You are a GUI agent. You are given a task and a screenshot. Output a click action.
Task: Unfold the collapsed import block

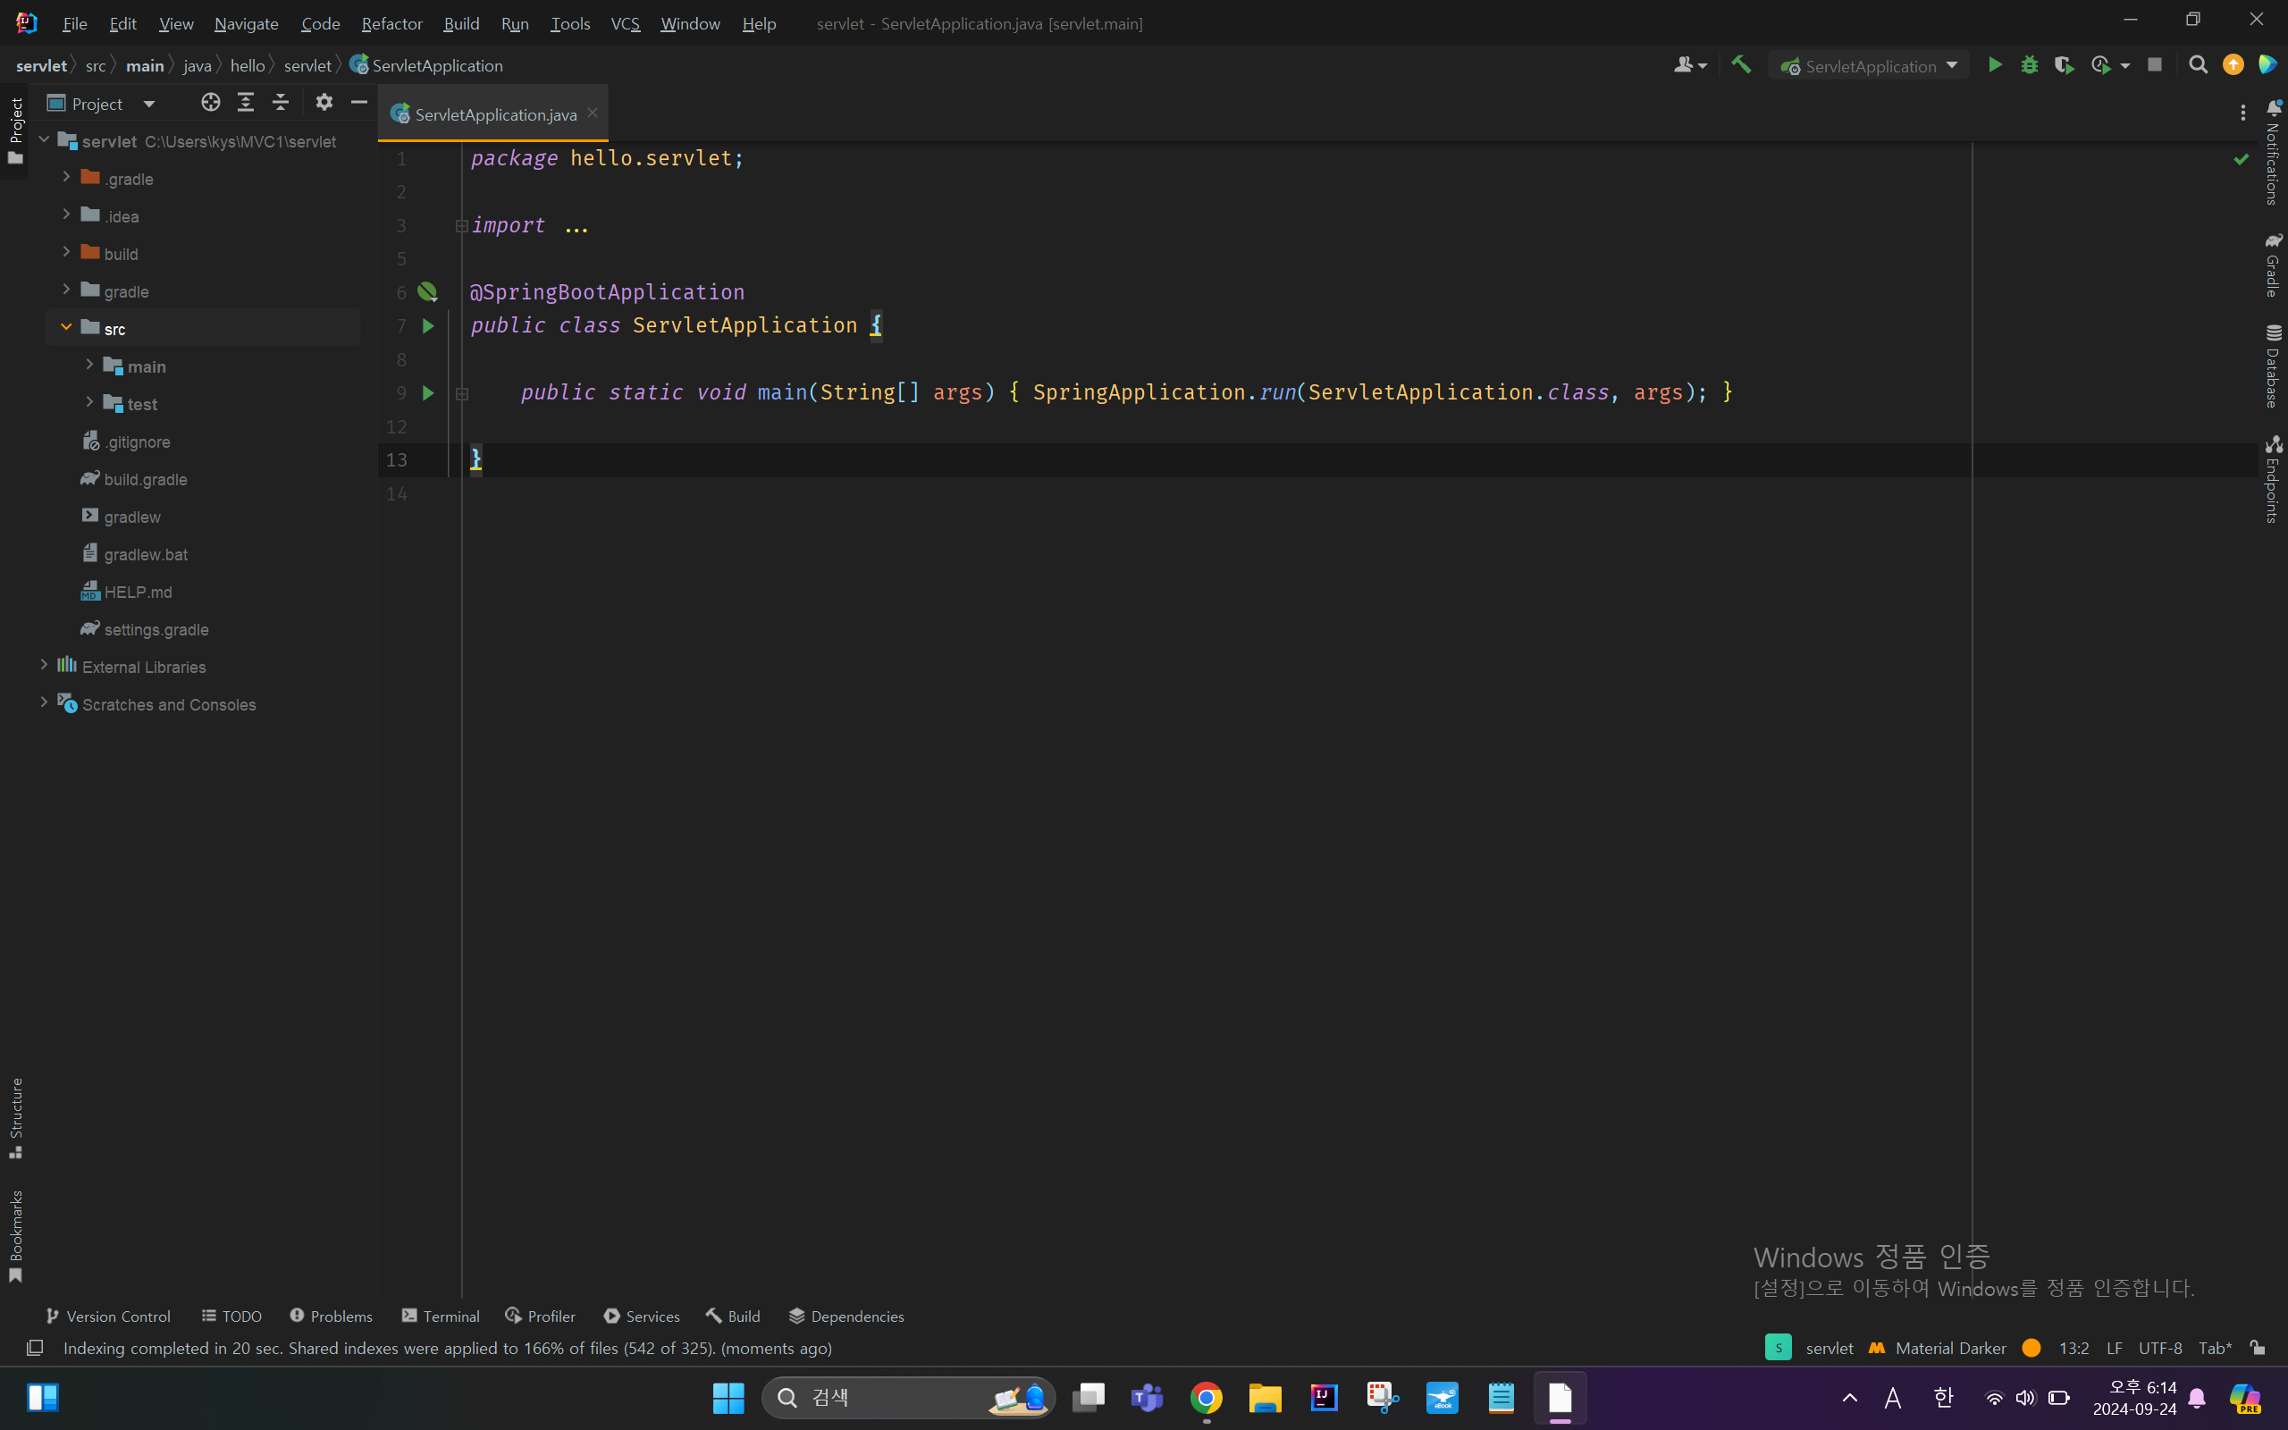[461, 226]
